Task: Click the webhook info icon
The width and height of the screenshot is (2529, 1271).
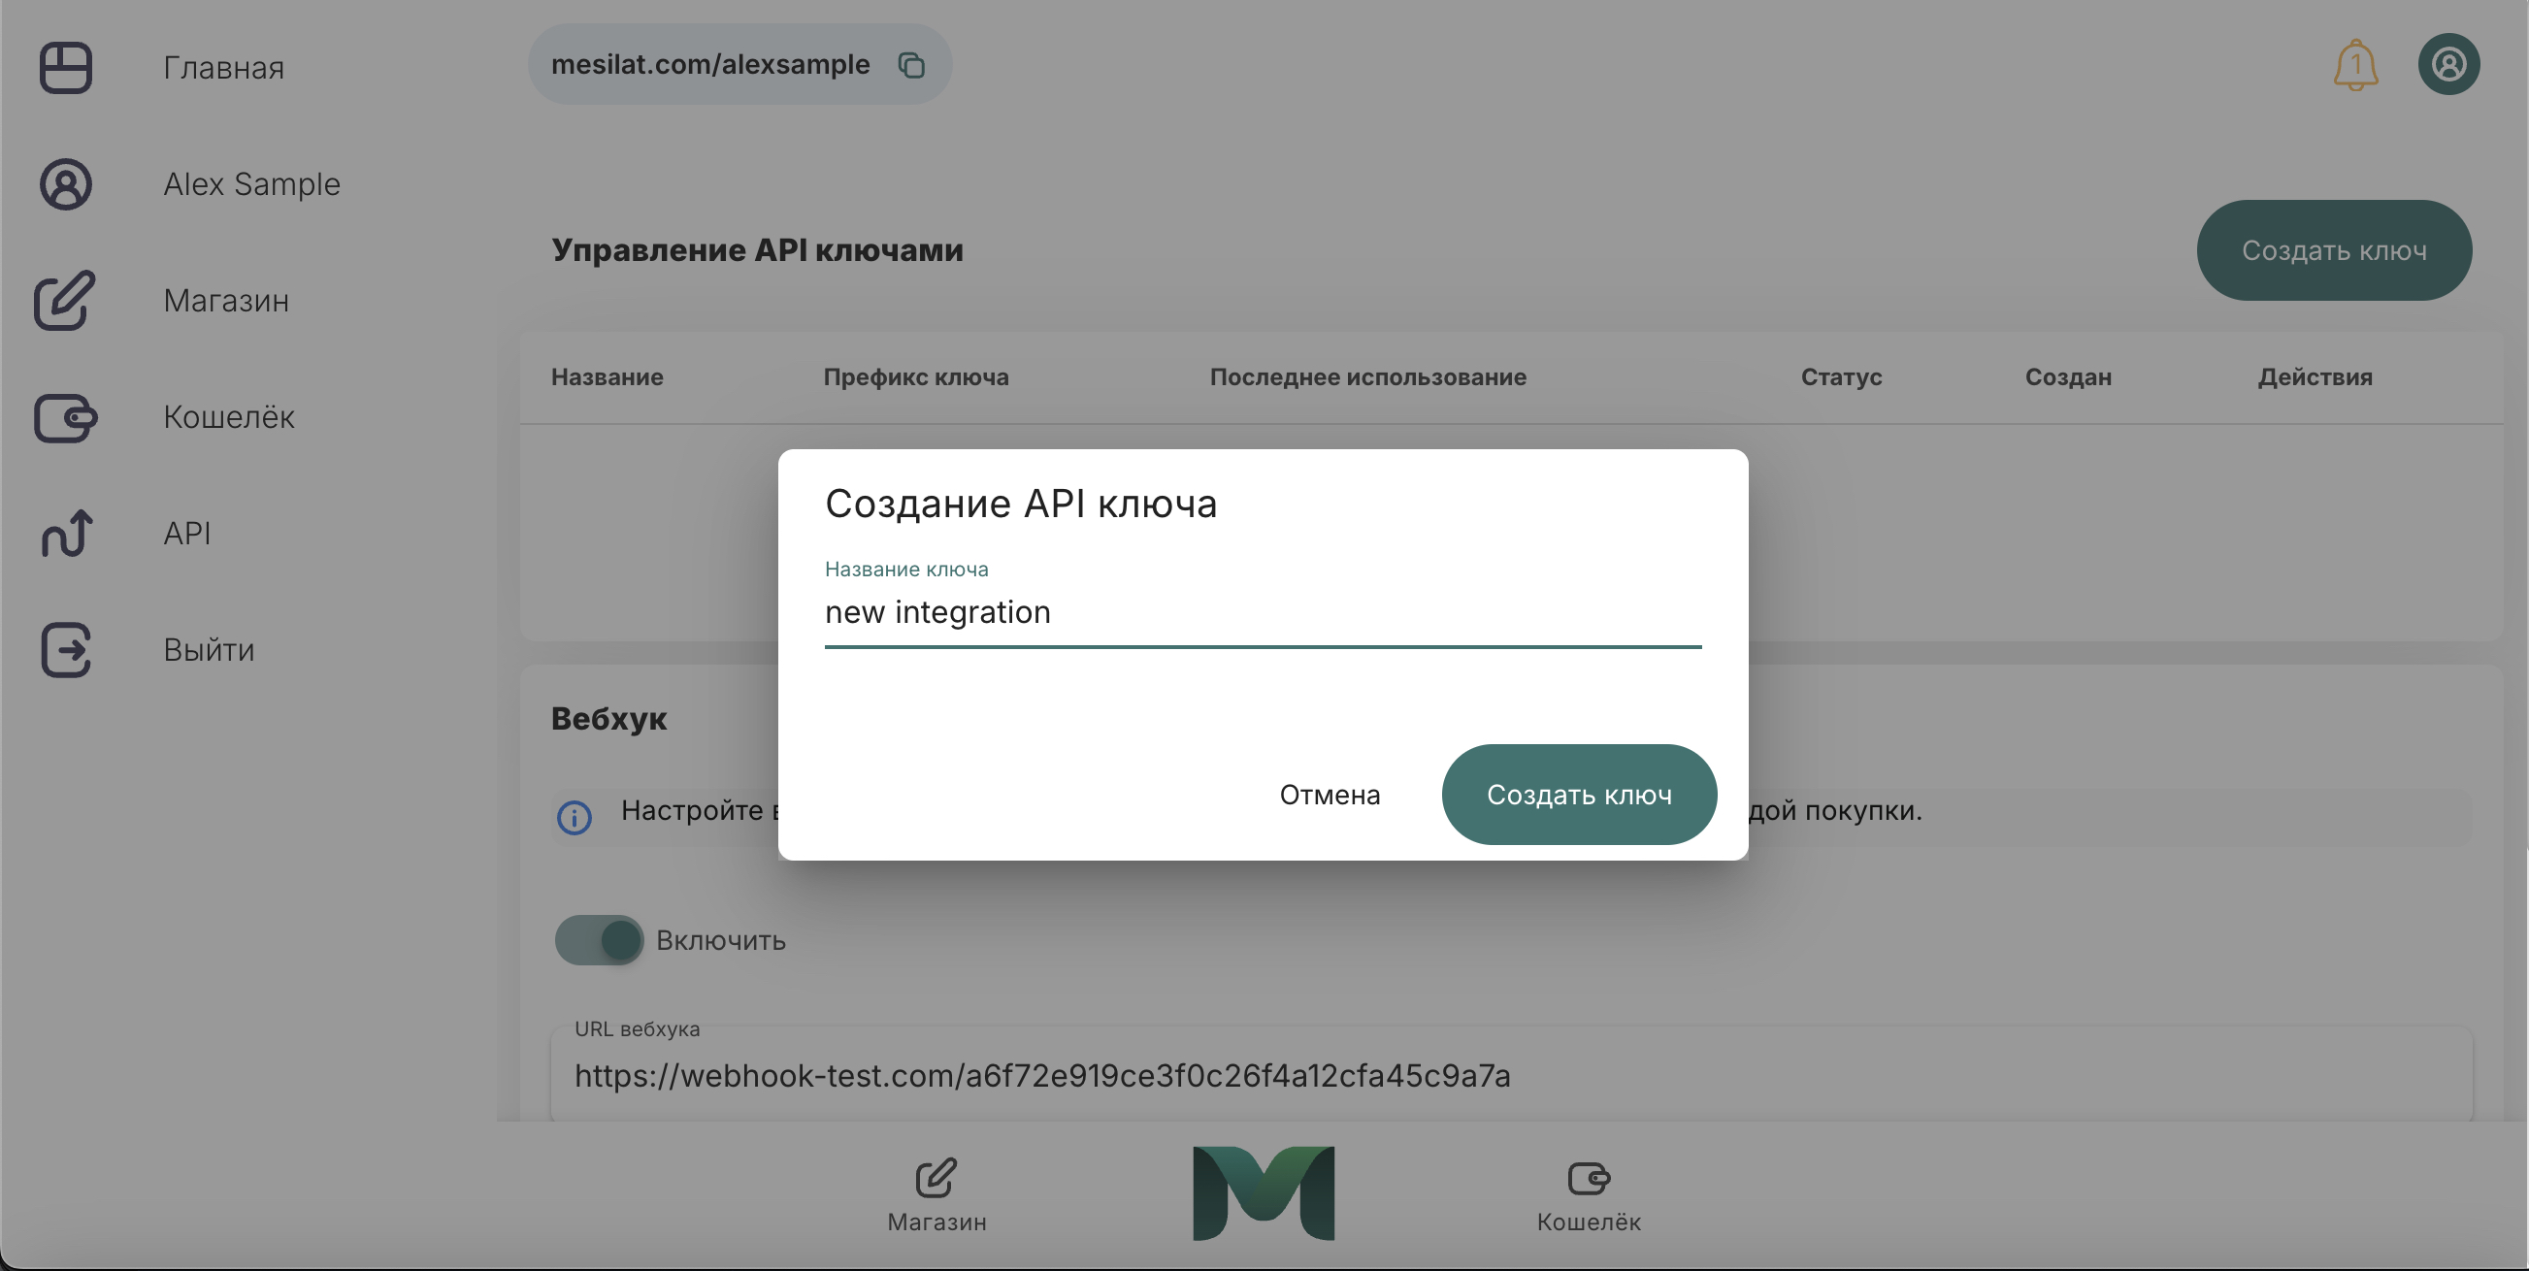Action: (575, 817)
